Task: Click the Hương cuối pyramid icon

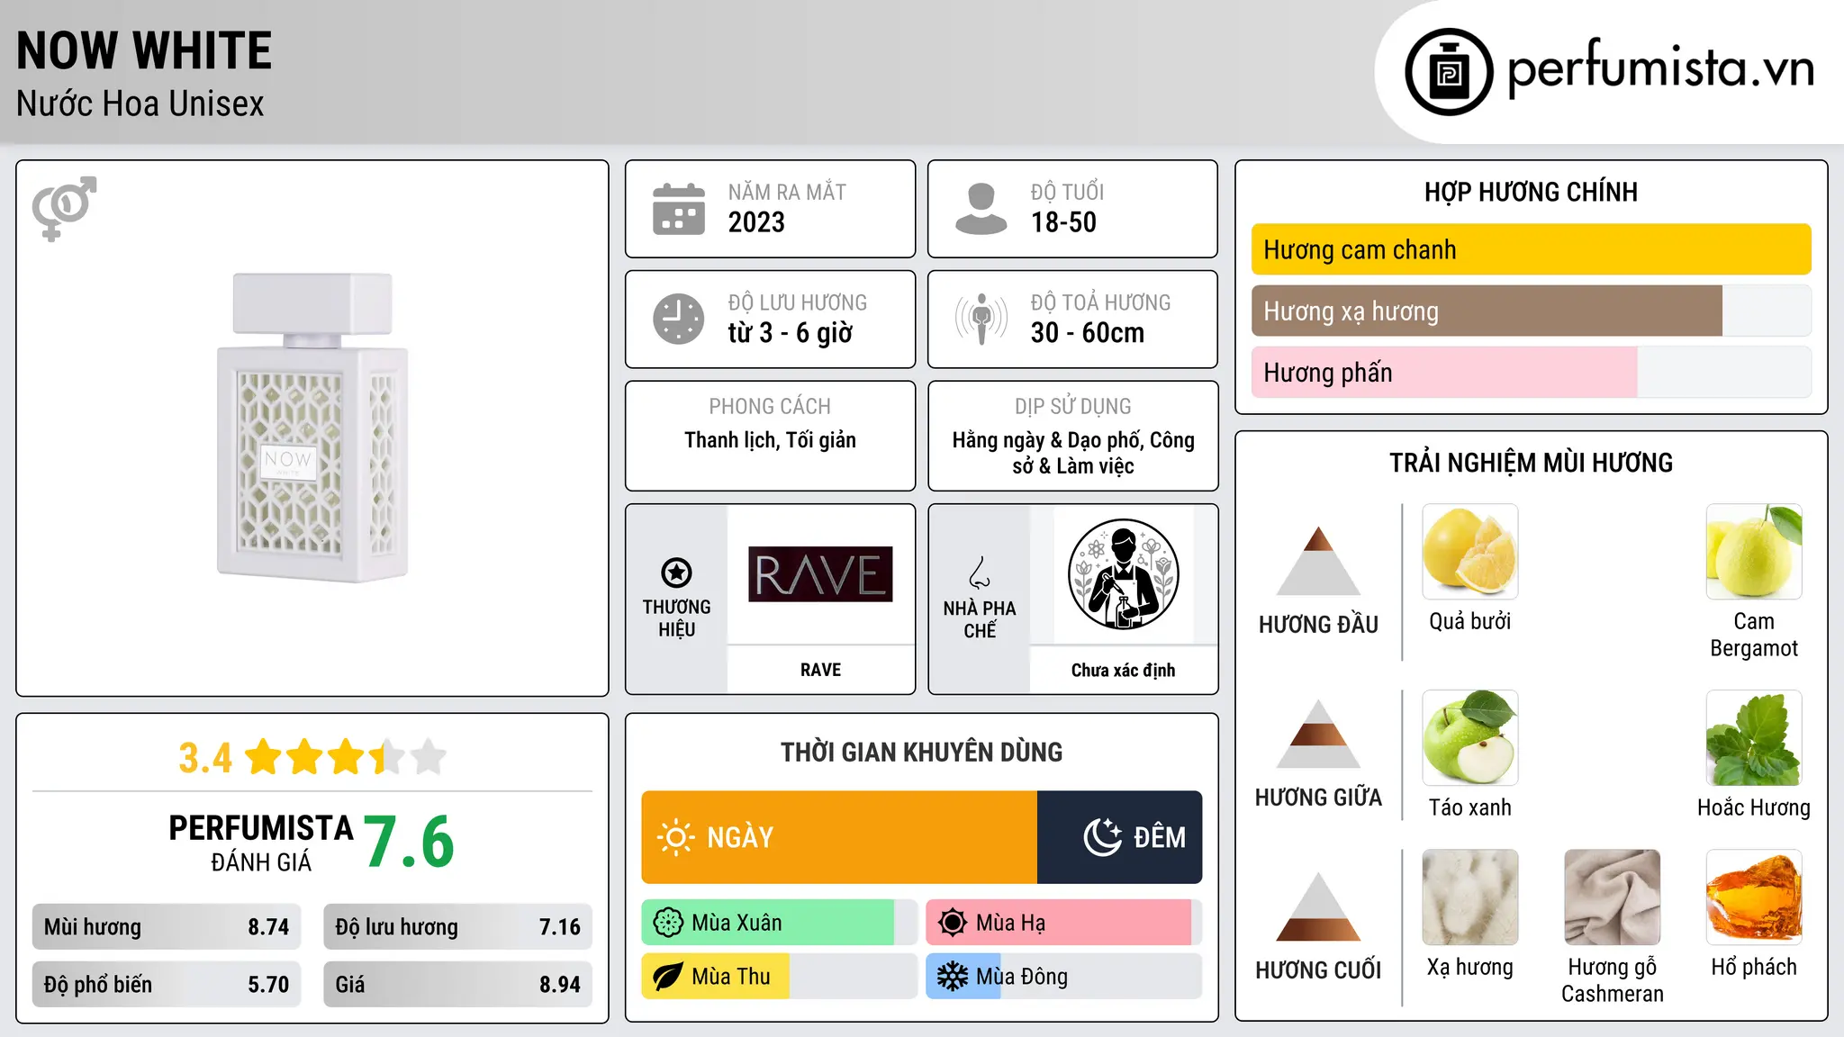Action: pos(1318,906)
